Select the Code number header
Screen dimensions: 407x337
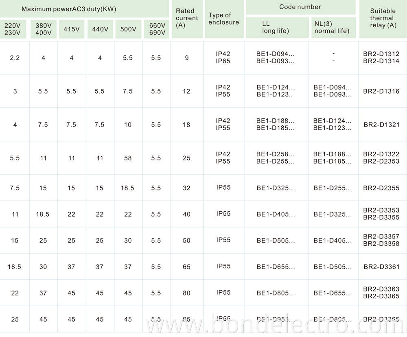point(300,7)
